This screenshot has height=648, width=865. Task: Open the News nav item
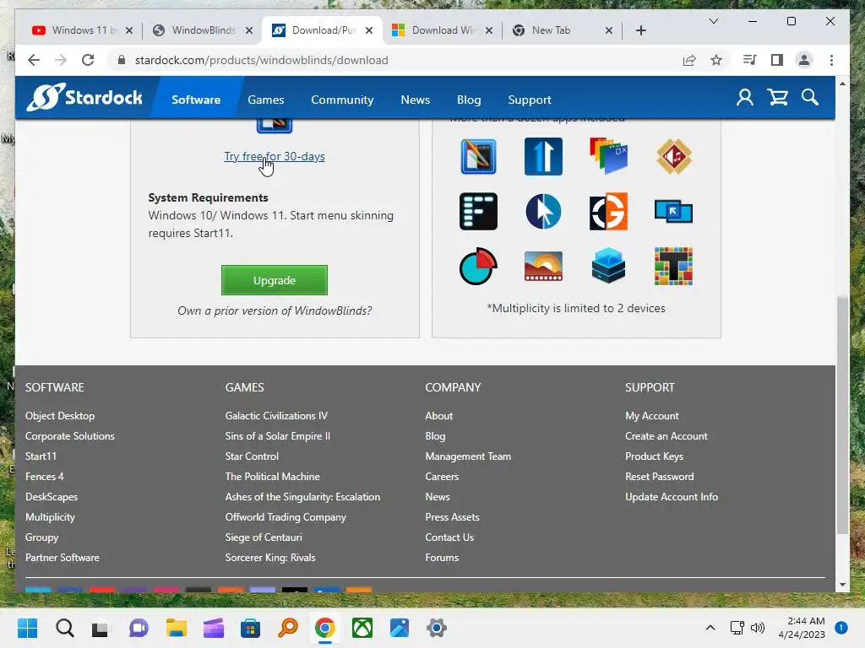pyautogui.click(x=416, y=100)
